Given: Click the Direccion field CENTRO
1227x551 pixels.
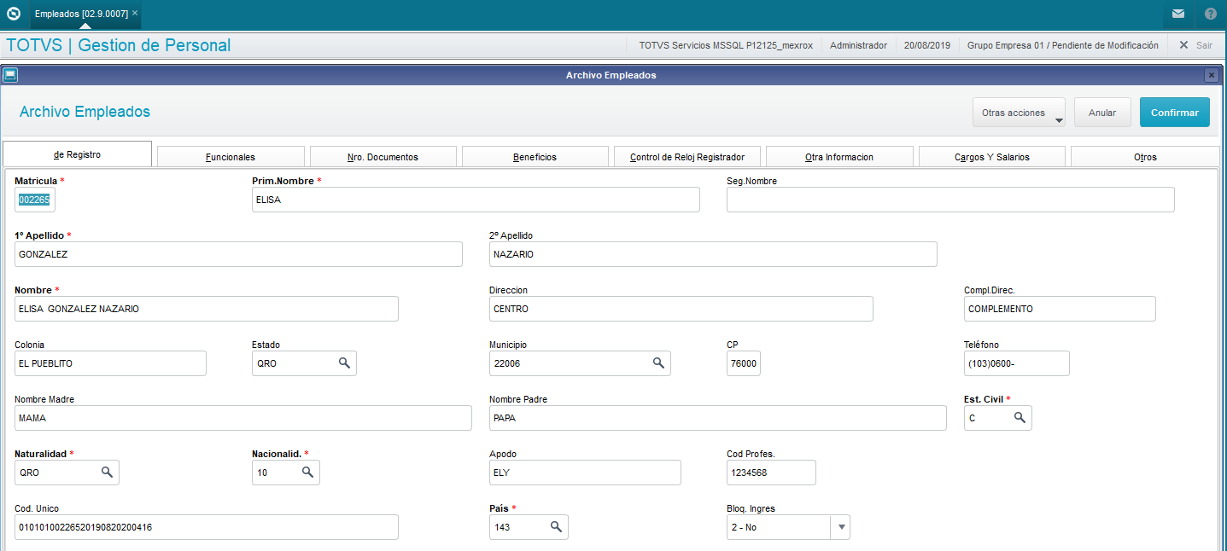Looking at the screenshot, I should 681,309.
